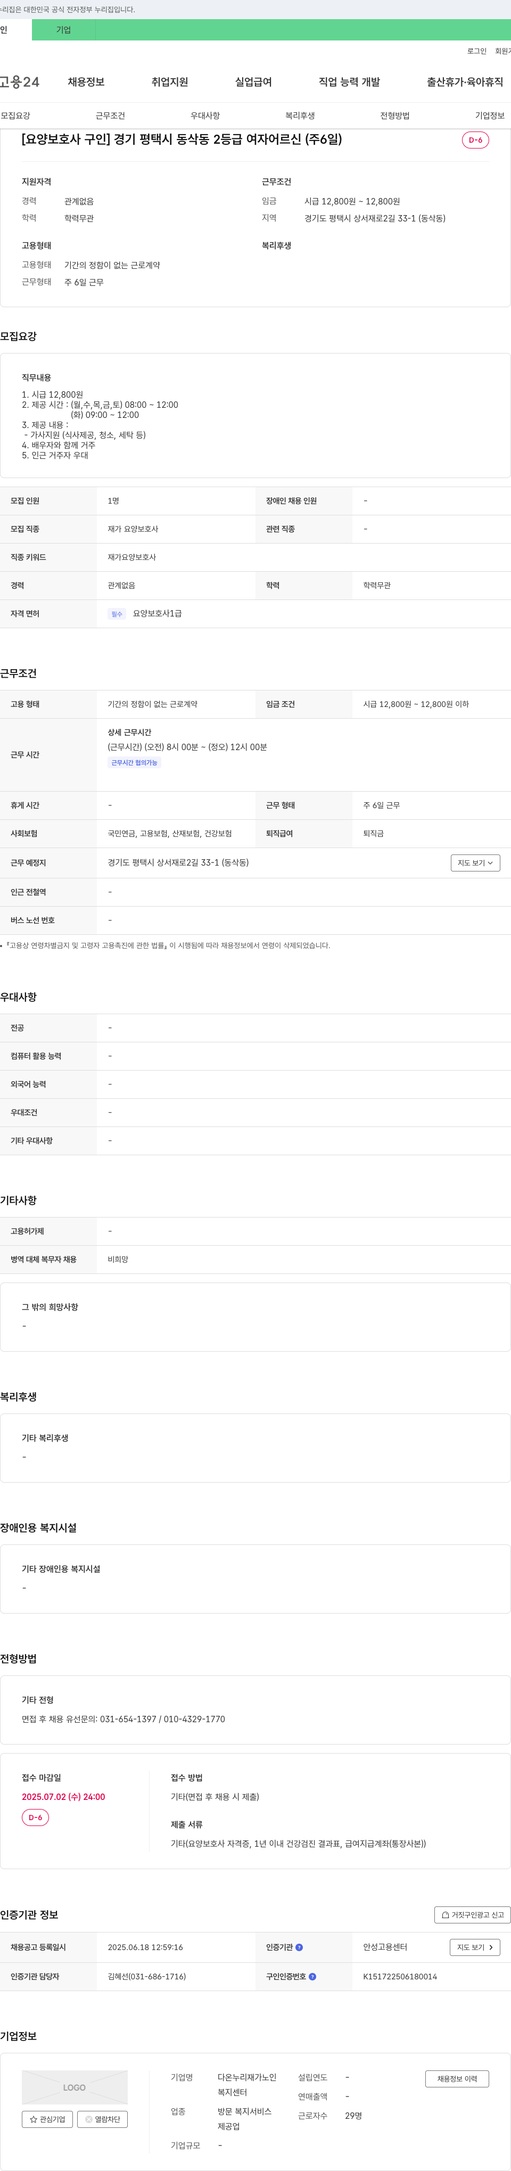Jump to the 복리후생 section tab
511x2171 pixels.
[x=299, y=116]
